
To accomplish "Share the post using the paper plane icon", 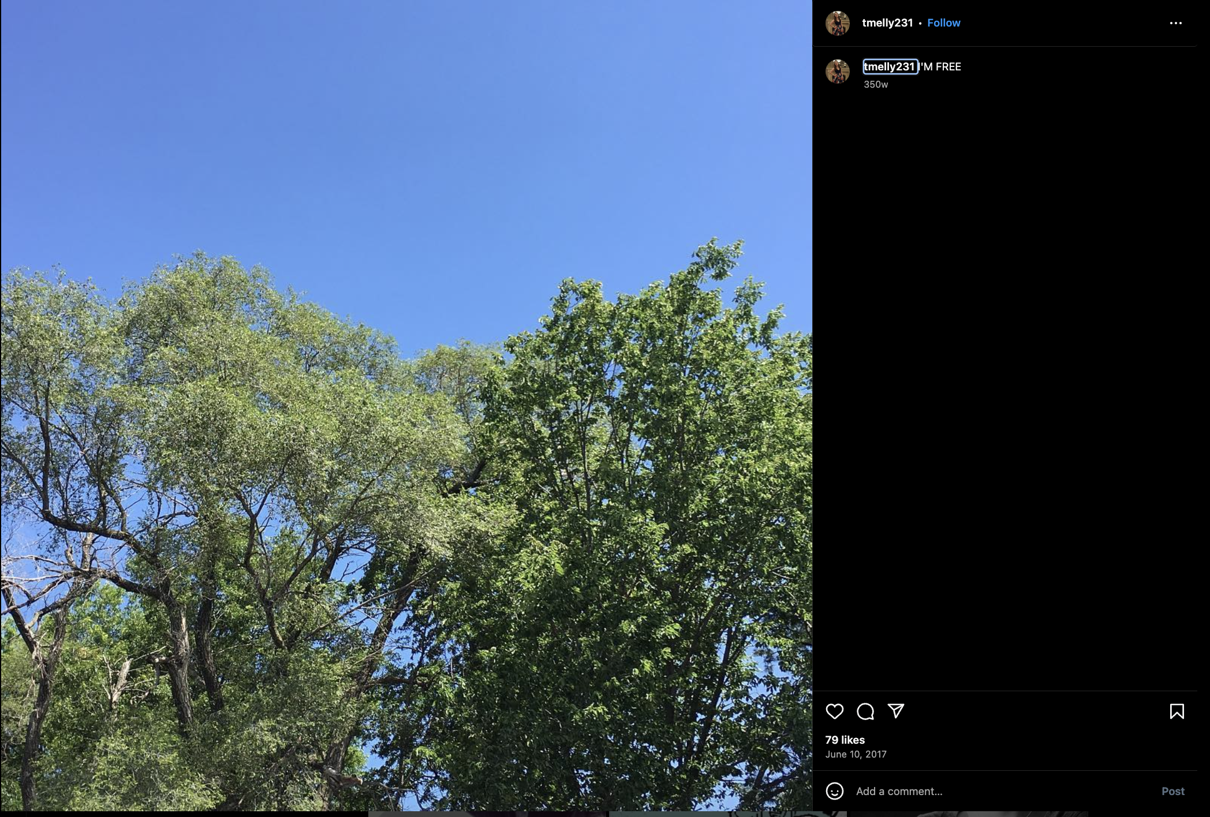I will click(x=896, y=711).
